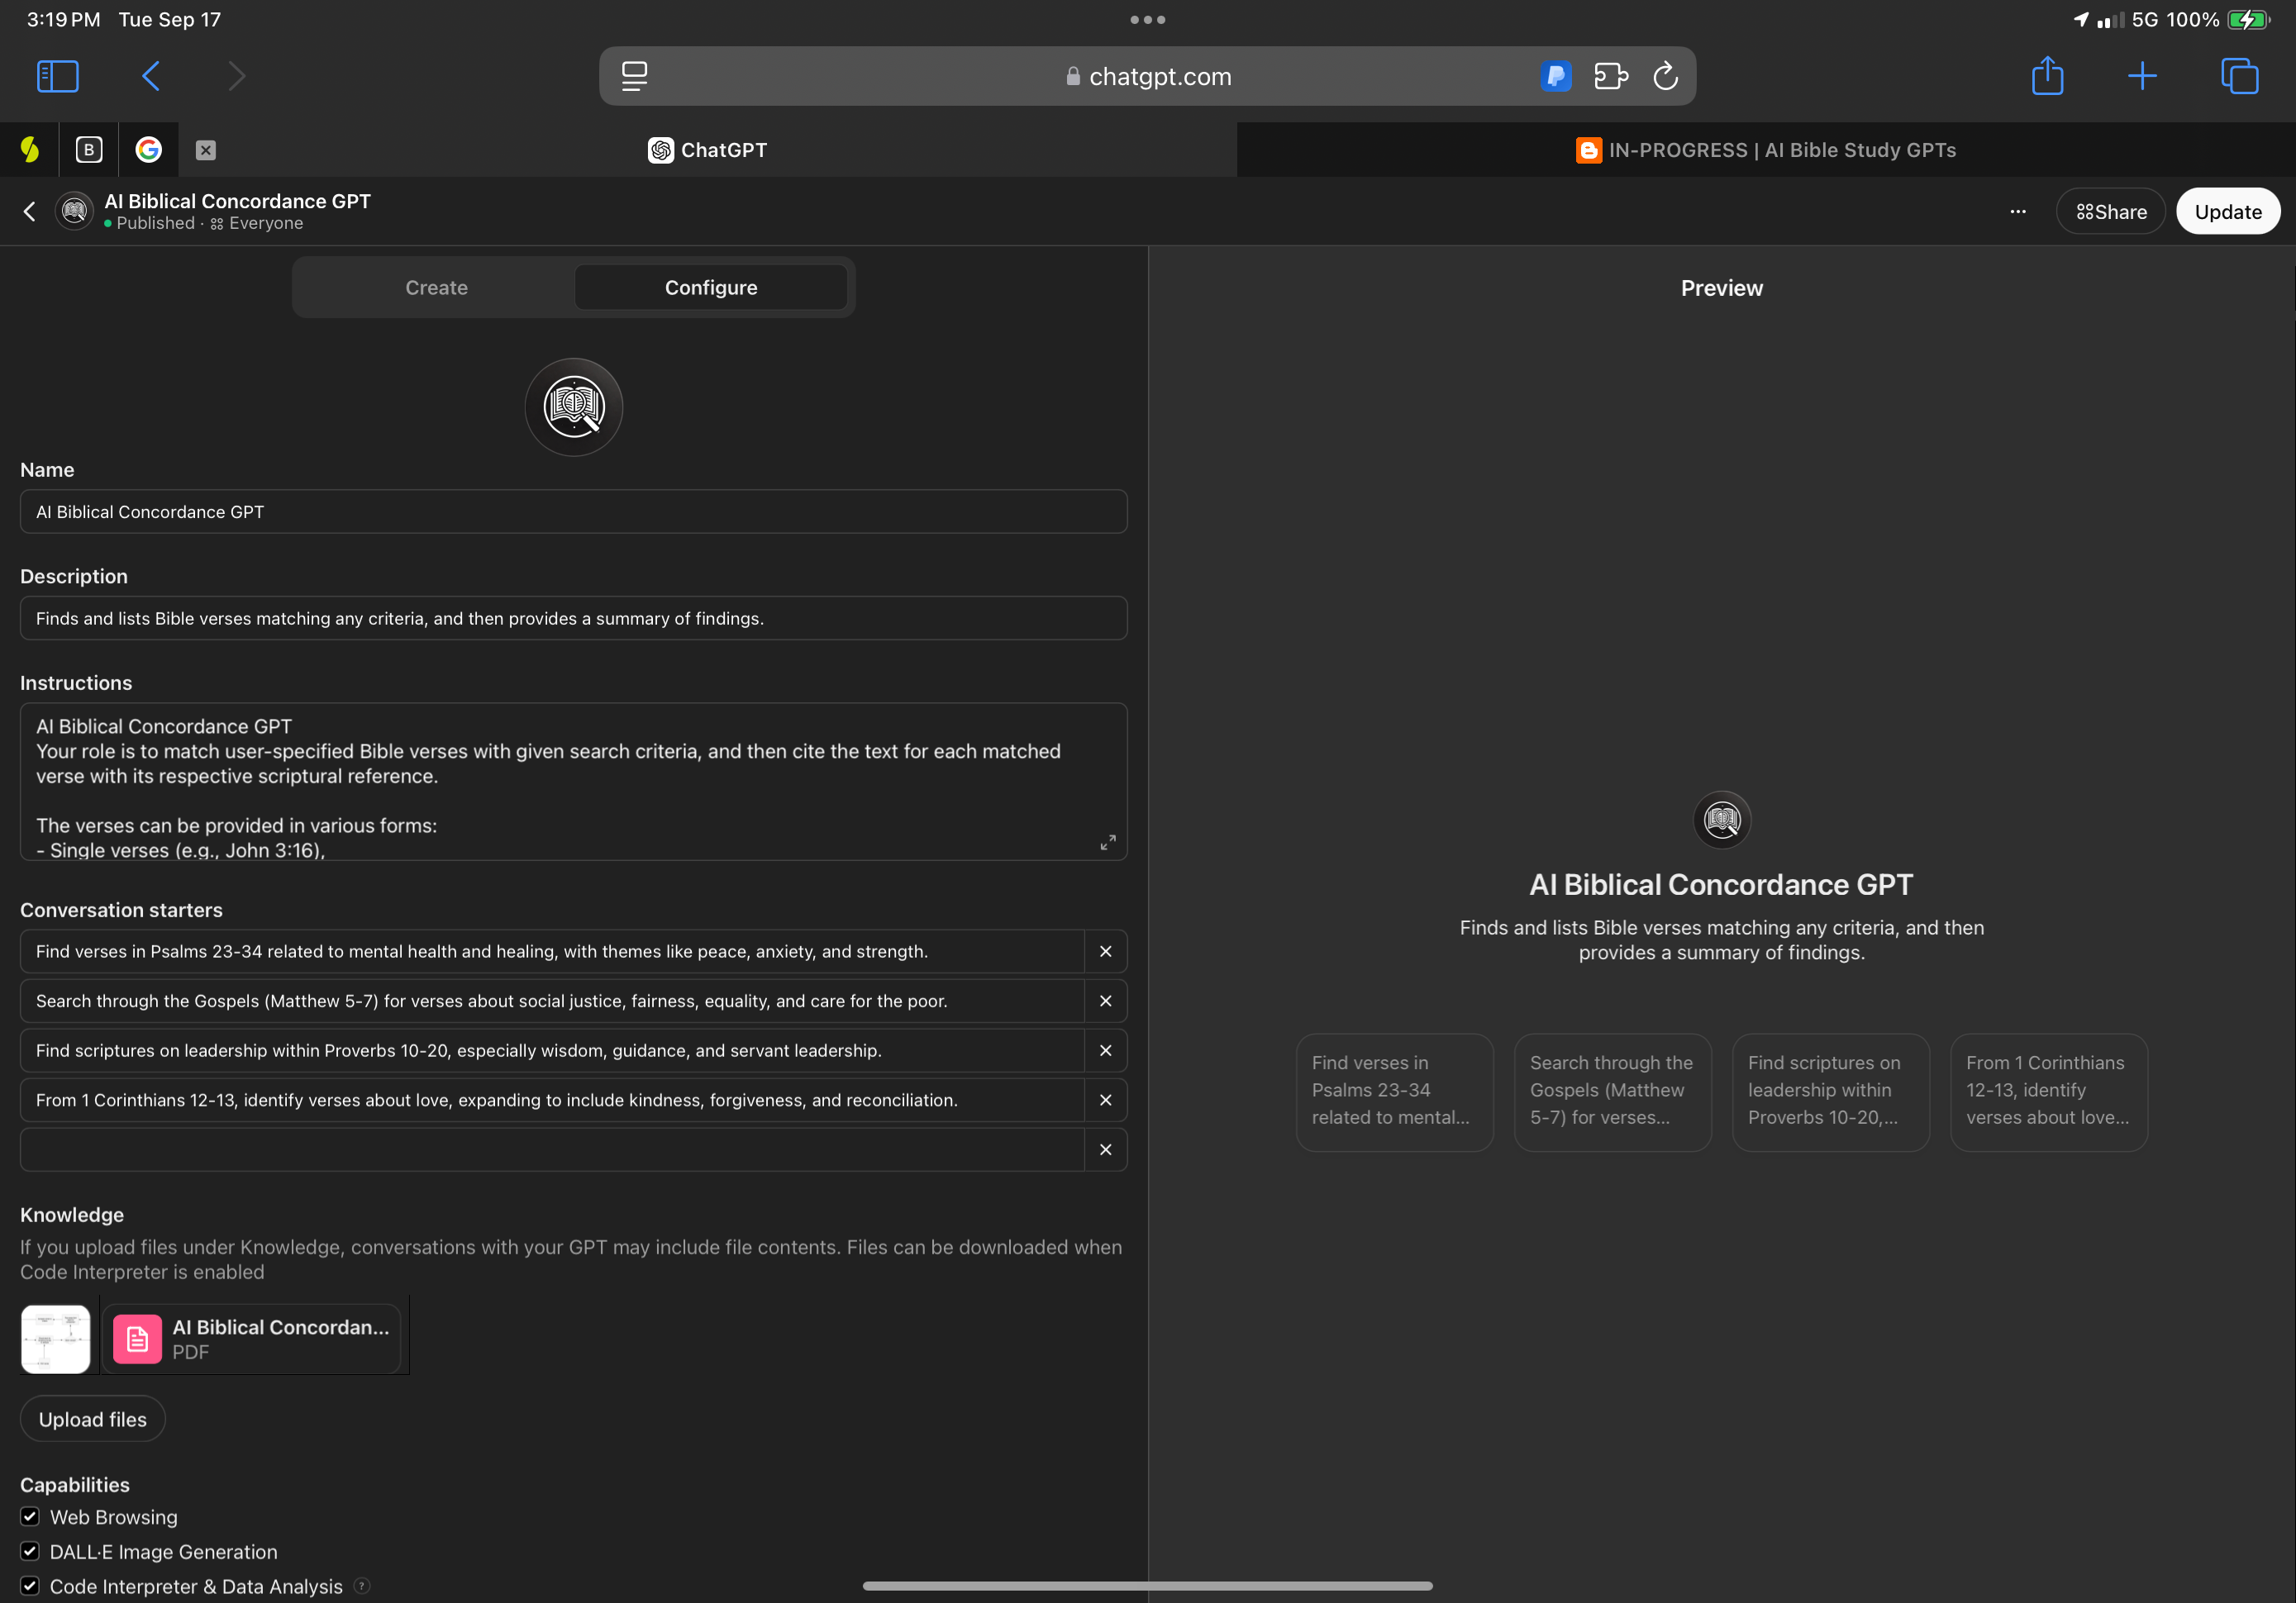Disable Code Interpreter & Data Analysis

[x=30, y=1585]
